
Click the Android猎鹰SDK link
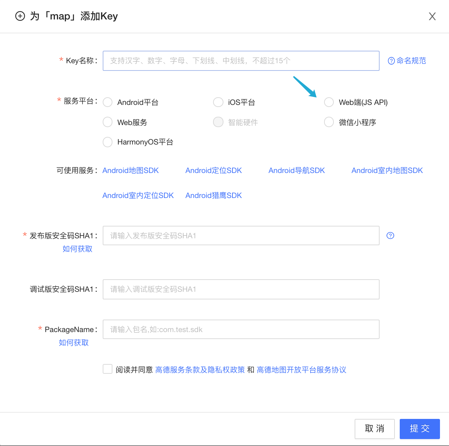213,195
